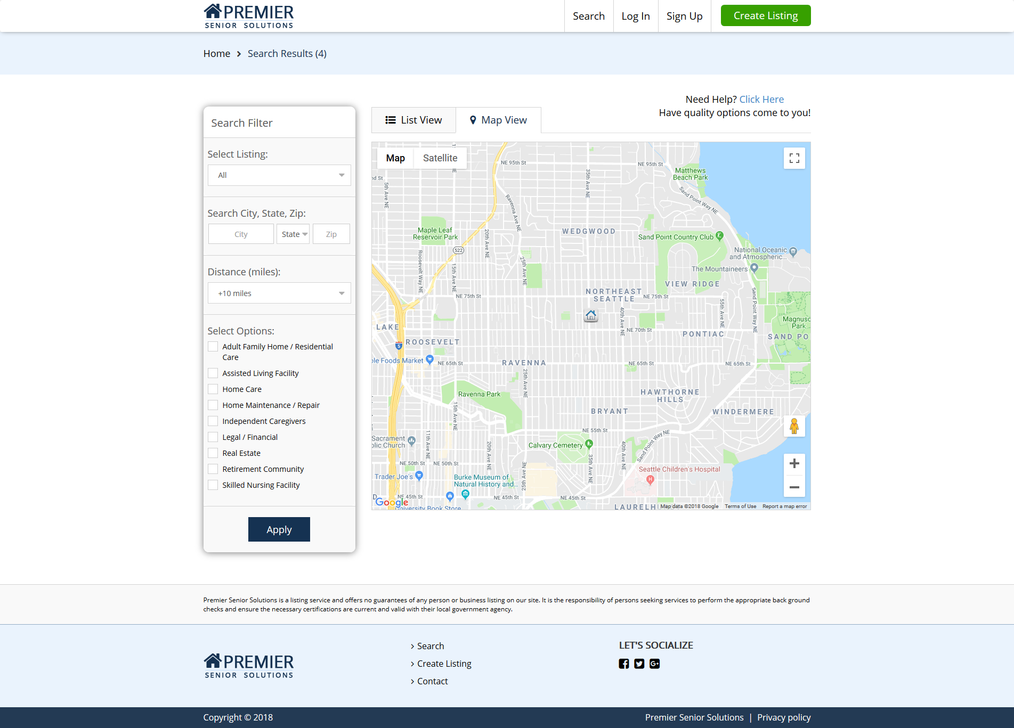
Task: Check Skilled Nursing Facility option
Action: 213,485
